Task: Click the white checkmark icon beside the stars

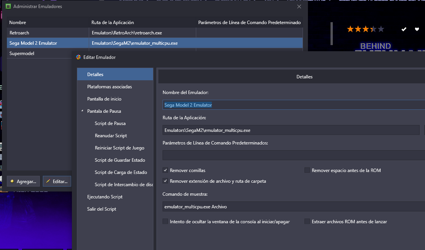Action: 404,29
